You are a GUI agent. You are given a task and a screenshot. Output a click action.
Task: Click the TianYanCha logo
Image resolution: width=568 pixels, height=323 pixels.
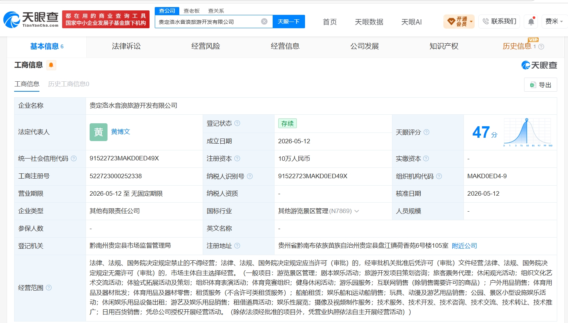31,20
